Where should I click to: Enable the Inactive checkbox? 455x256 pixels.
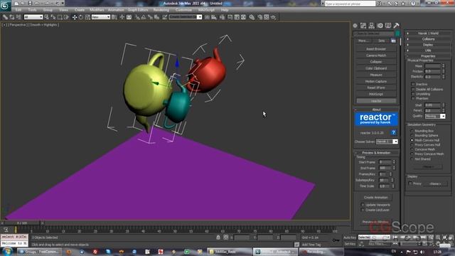(x=412, y=84)
